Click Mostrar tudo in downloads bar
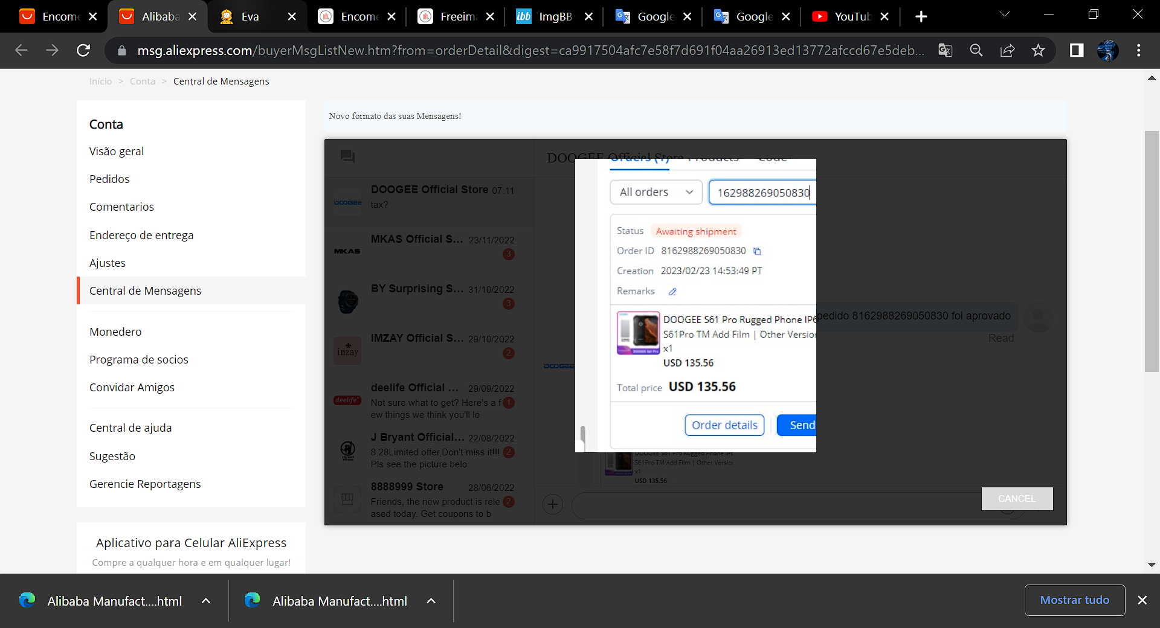1160x628 pixels. 1075,600
